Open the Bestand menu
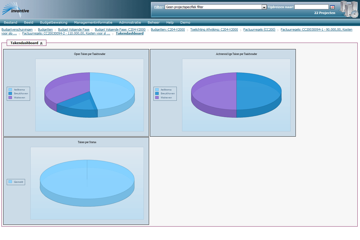The image size is (360, 240). pyautogui.click(x=11, y=22)
